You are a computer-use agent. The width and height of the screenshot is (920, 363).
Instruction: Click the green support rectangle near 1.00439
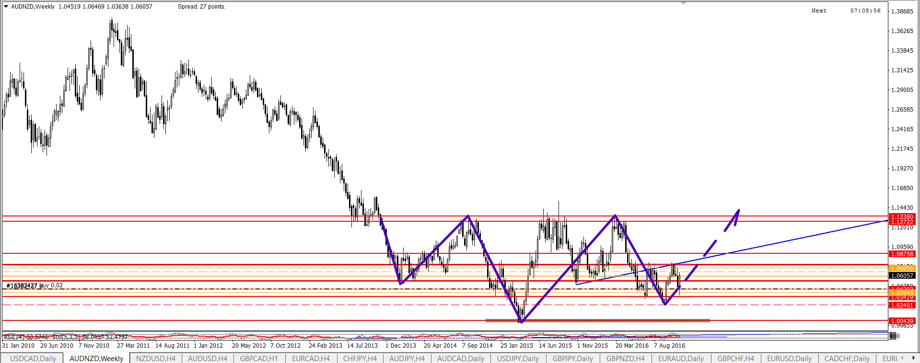click(x=597, y=320)
